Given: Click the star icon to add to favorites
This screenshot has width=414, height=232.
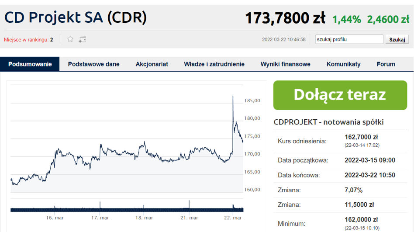Looking at the screenshot, I should coord(70,39).
